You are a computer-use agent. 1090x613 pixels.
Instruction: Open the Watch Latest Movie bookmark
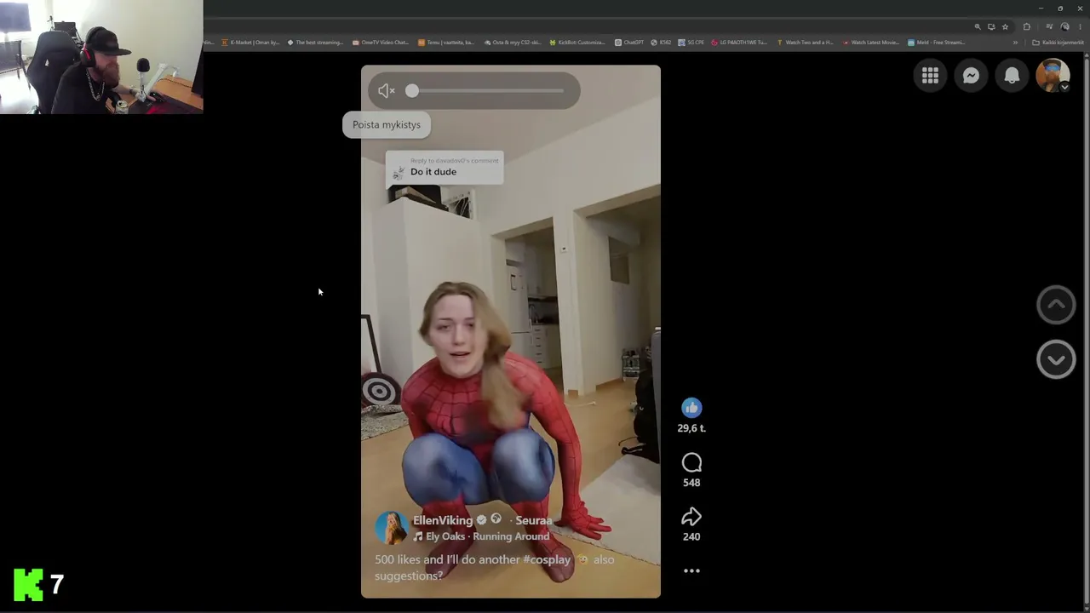[870, 42]
